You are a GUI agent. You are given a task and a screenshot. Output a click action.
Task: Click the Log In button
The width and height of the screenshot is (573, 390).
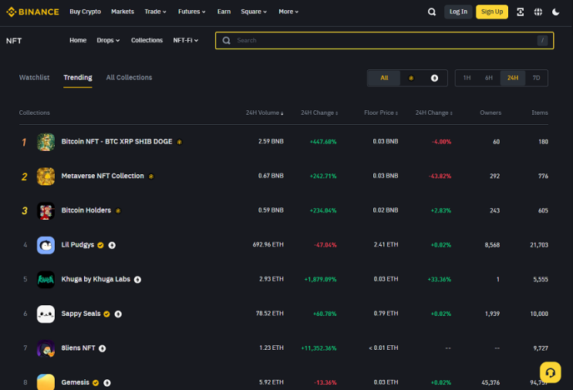[x=458, y=12]
